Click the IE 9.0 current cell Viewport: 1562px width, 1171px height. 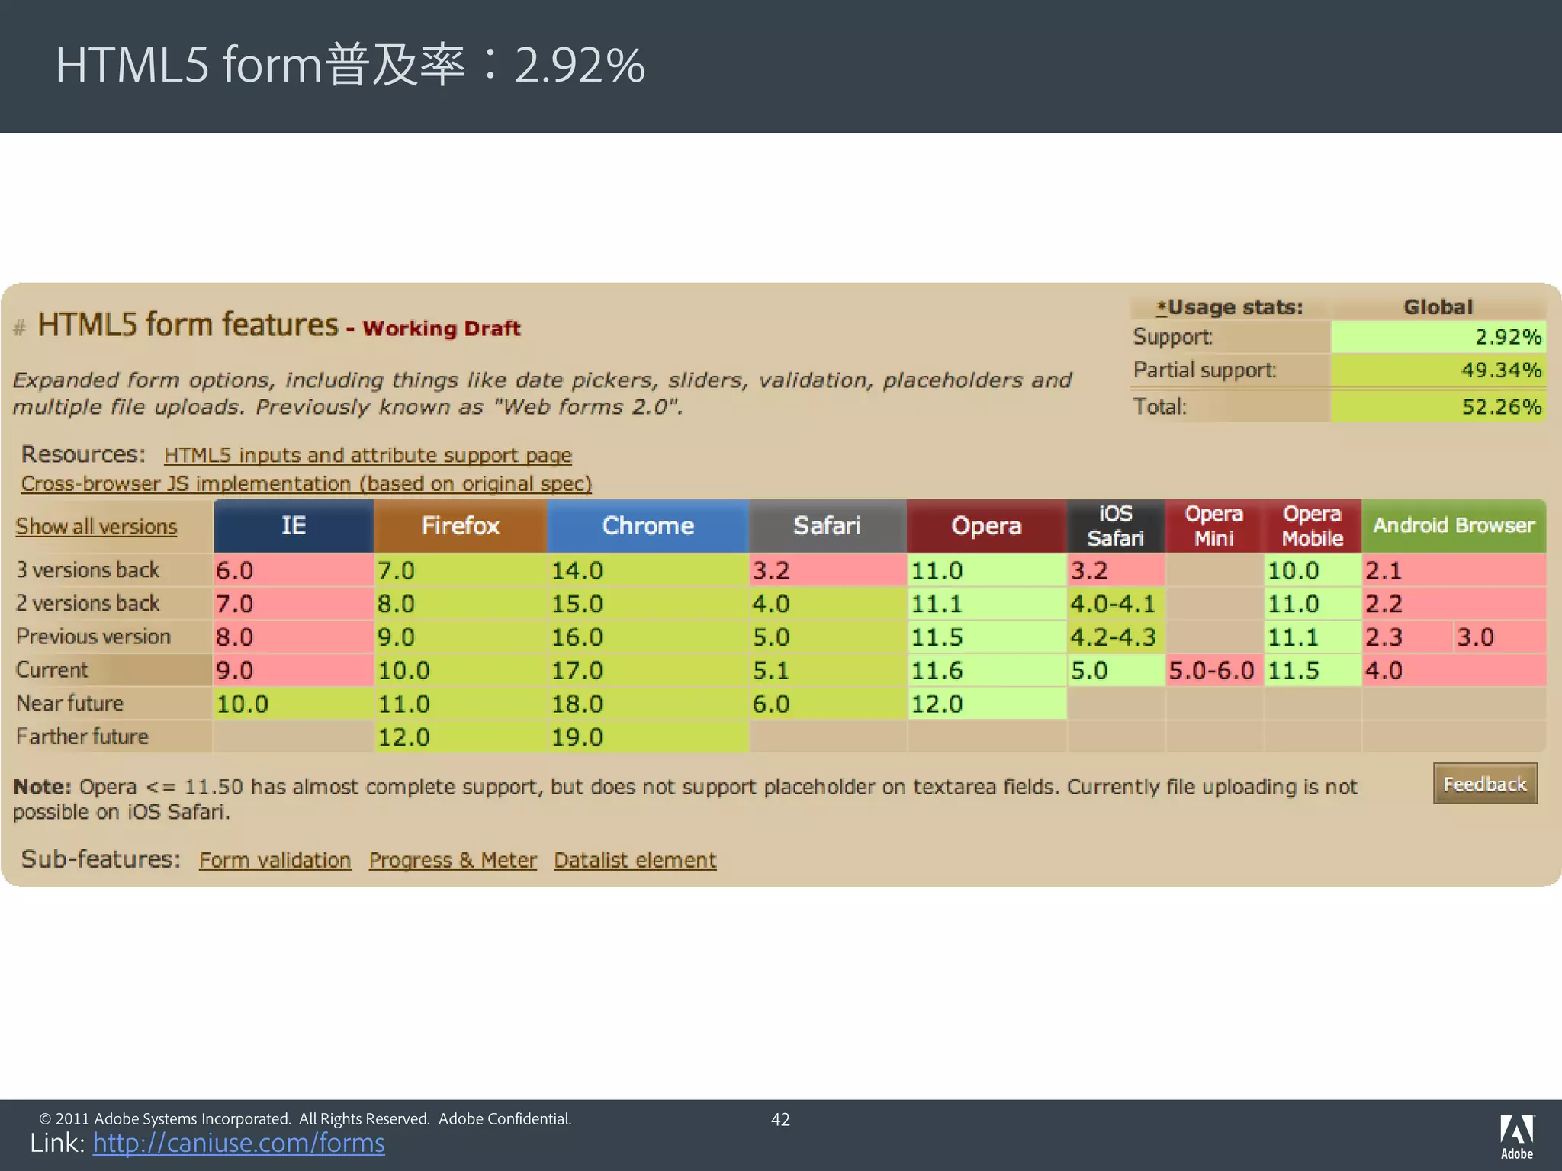294,670
